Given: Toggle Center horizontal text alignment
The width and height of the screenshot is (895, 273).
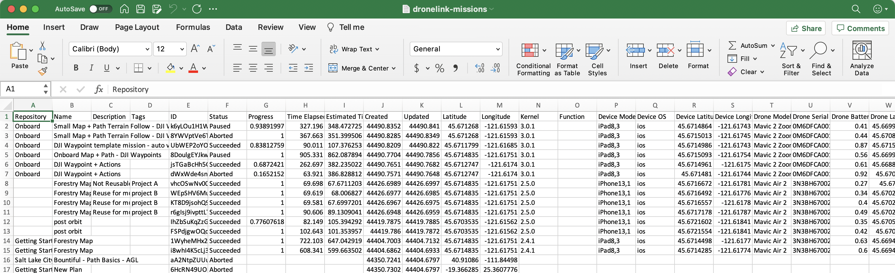Looking at the screenshot, I should [x=253, y=68].
